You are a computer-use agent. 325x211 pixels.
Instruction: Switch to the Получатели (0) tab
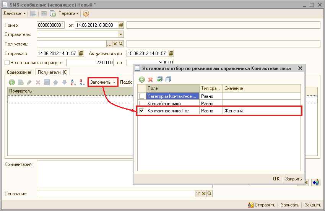coord(53,72)
